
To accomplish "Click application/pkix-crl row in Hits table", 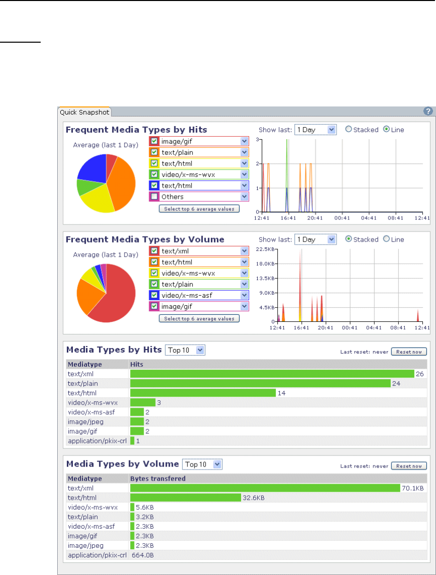I will [x=247, y=441].
